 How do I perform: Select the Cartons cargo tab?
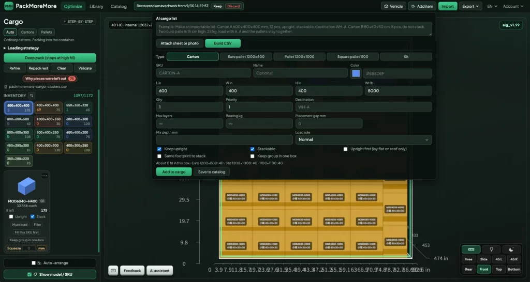point(28,32)
